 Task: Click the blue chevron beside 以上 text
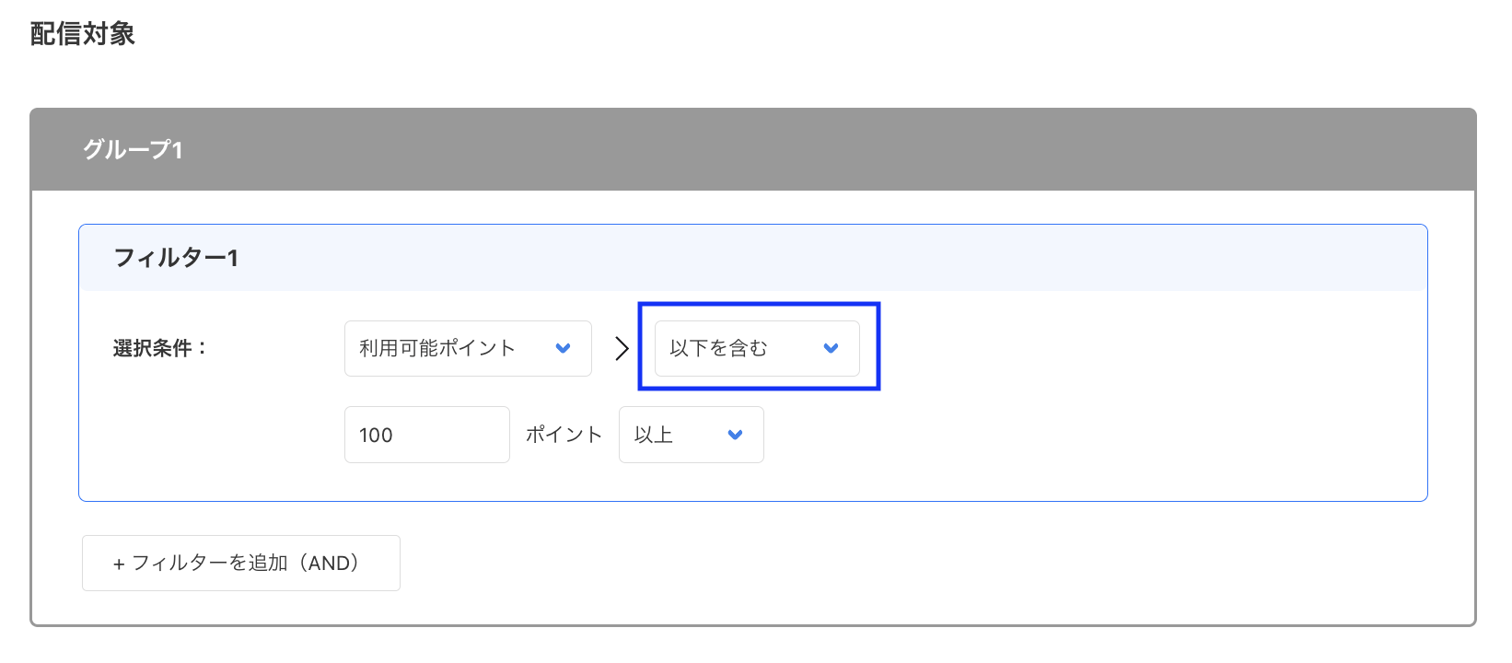734,434
